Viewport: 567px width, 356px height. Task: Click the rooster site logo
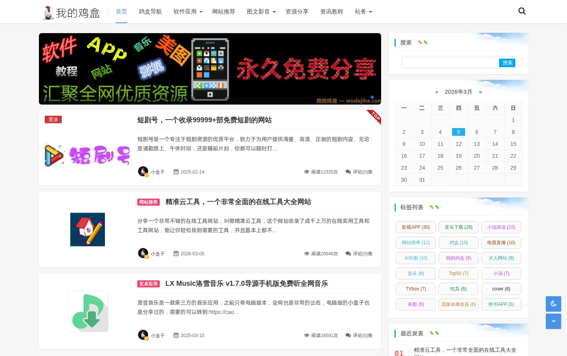pyautogui.click(x=48, y=12)
